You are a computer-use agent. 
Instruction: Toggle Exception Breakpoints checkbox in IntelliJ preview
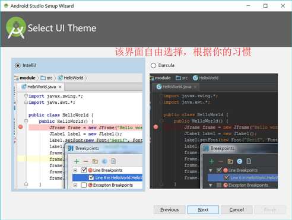pos(84,185)
